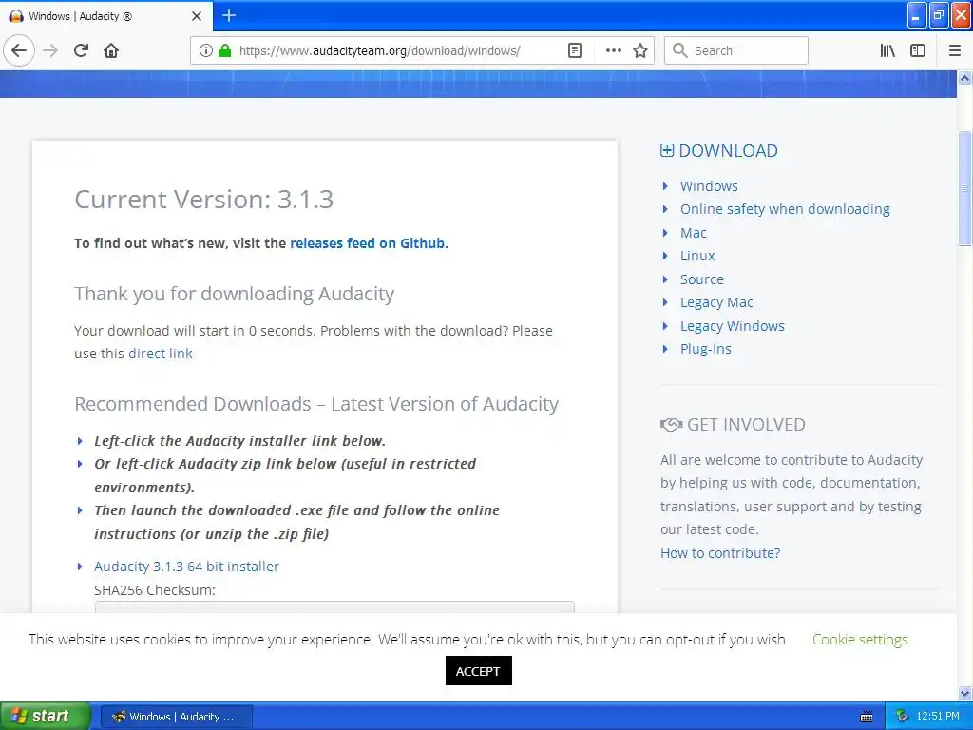The width and height of the screenshot is (973, 730).
Task: Click Thank you for downloading Audacity heading
Action: [234, 294]
